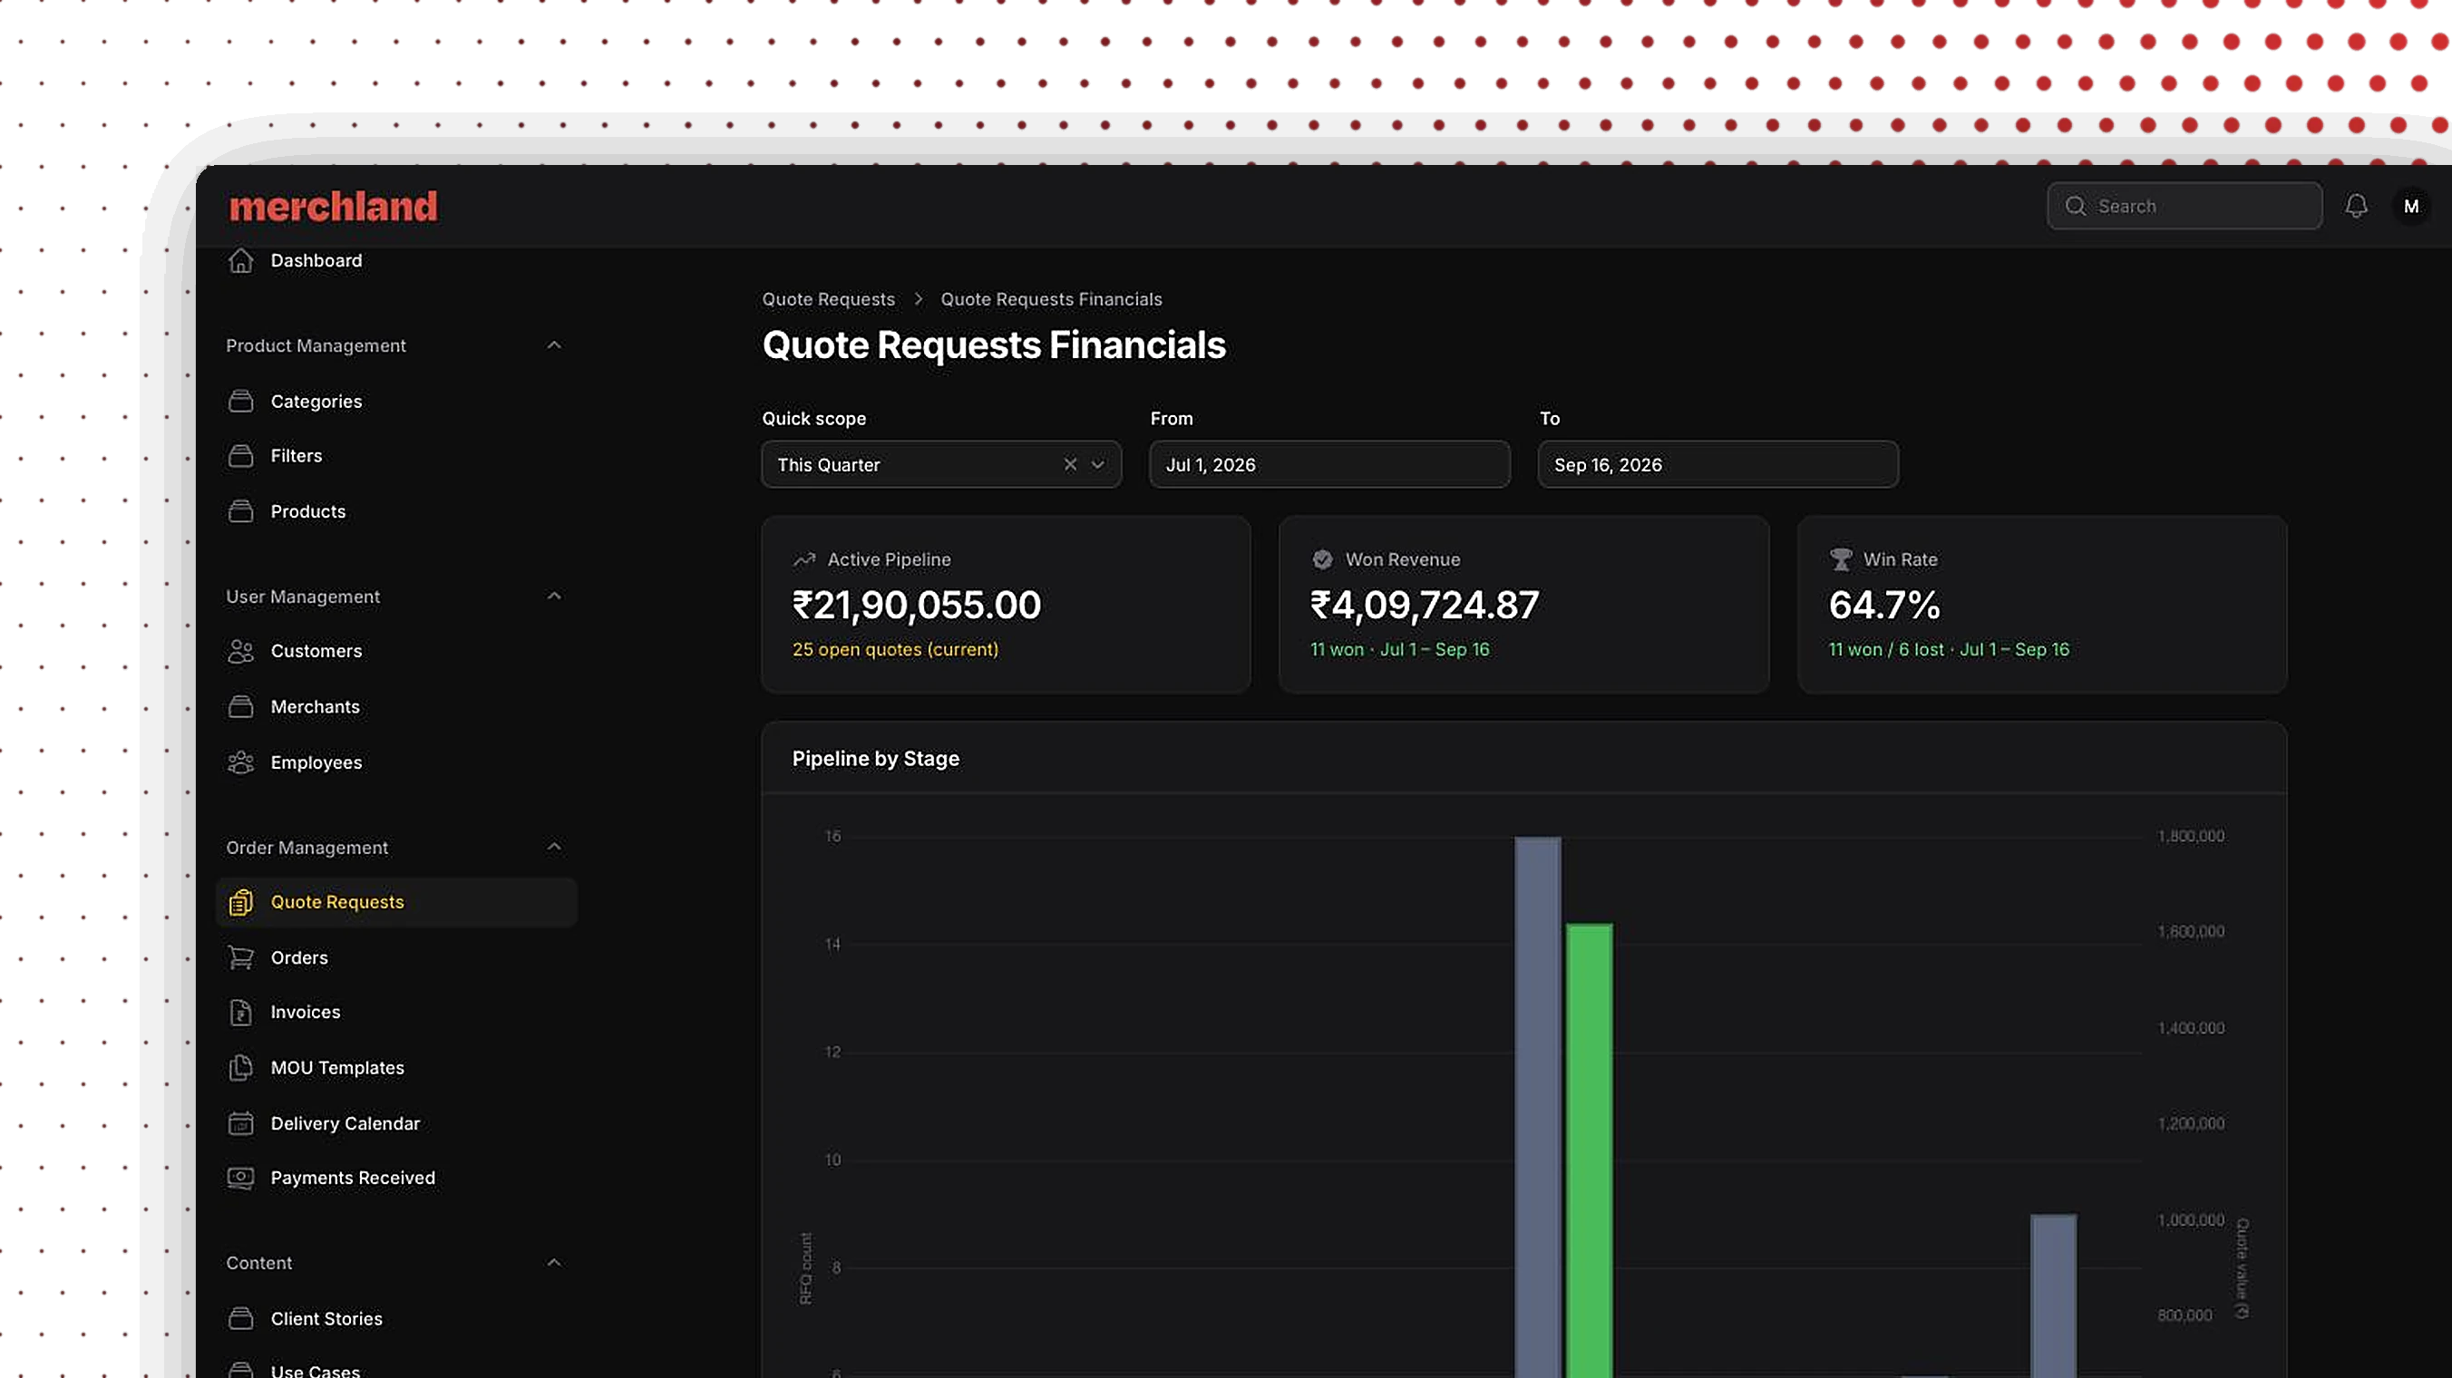
Task: Click the Active Pipeline trend icon
Action: [804, 559]
